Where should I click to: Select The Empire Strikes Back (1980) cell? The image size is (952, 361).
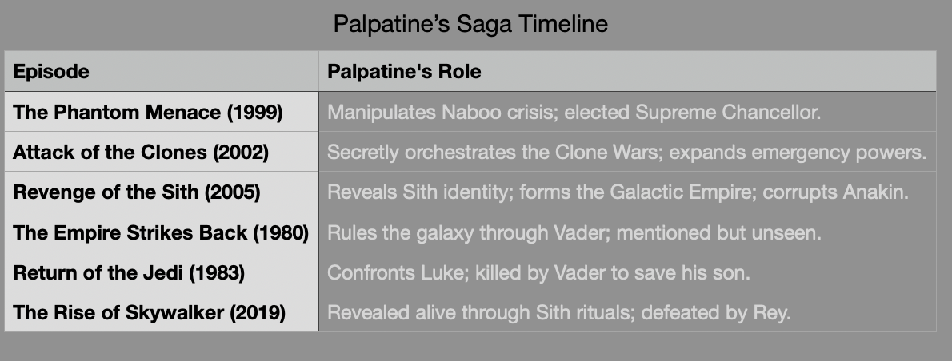161,232
